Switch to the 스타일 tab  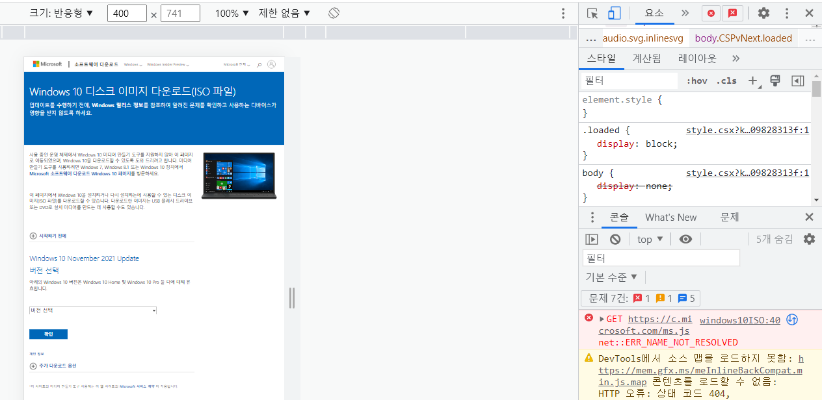[601, 58]
